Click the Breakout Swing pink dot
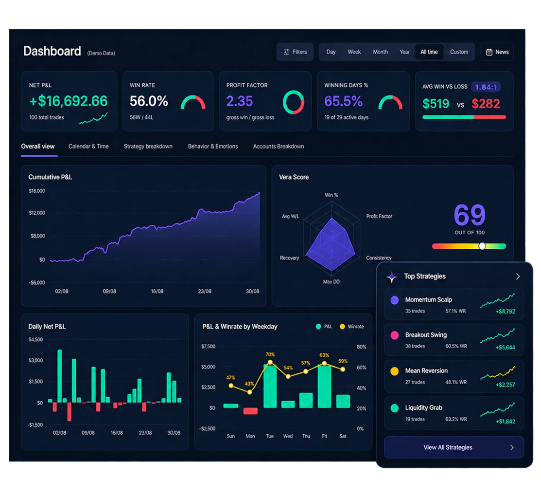Image resolution: width=541 pixels, height=499 pixels. 394,335
